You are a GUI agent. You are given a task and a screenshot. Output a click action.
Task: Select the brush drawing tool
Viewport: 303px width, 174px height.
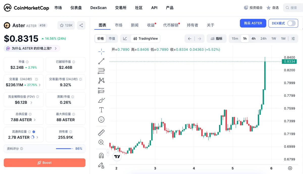(101, 100)
